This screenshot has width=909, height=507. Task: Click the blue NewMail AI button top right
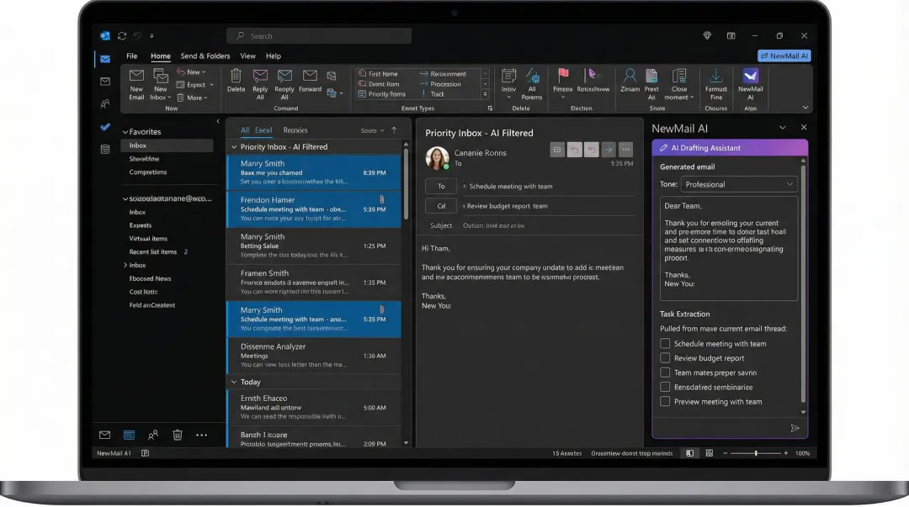click(x=784, y=55)
